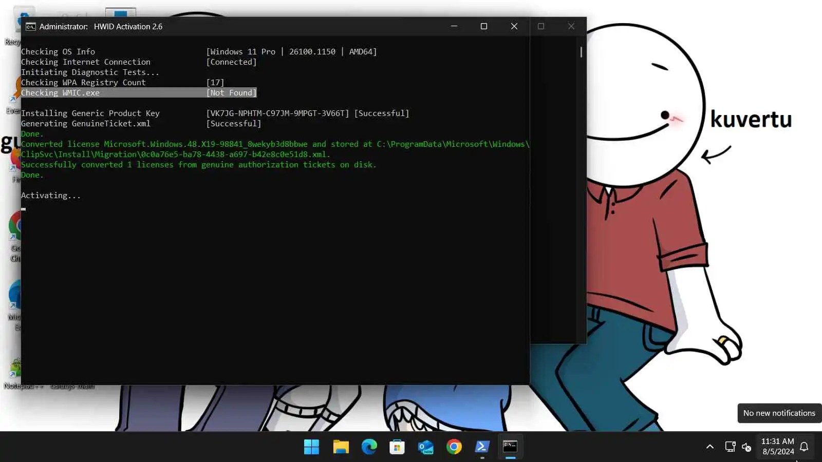Maximize the window behind HWID Activation
This screenshot has height=462, width=822.
point(541,26)
